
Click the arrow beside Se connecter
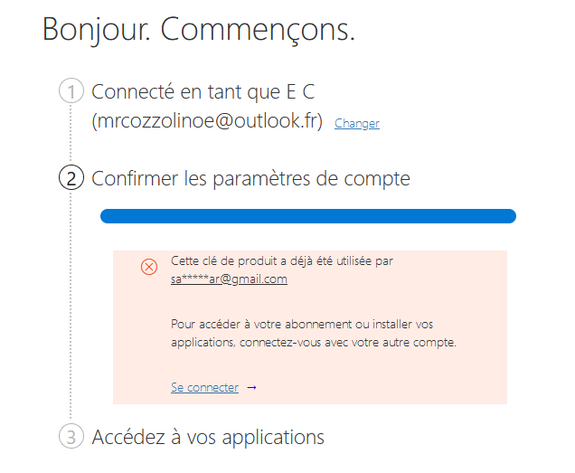pos(252,387)
